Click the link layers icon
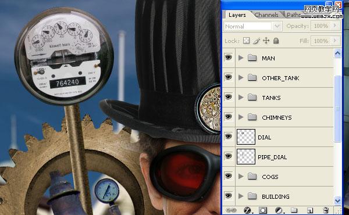This screenshot has height=215, width=349. click(x=231, y=210)
